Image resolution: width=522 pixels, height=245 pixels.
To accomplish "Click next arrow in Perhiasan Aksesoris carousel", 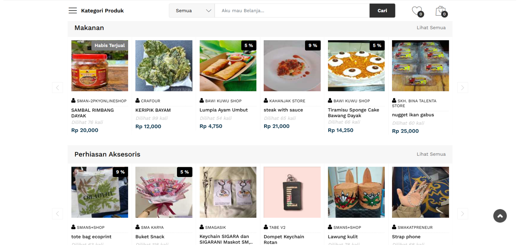I will tap(462, 214).
